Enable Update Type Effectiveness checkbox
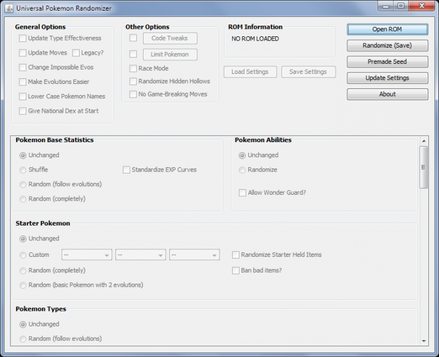This screenshot has width=439, height=357. click(x=23, y=38)
